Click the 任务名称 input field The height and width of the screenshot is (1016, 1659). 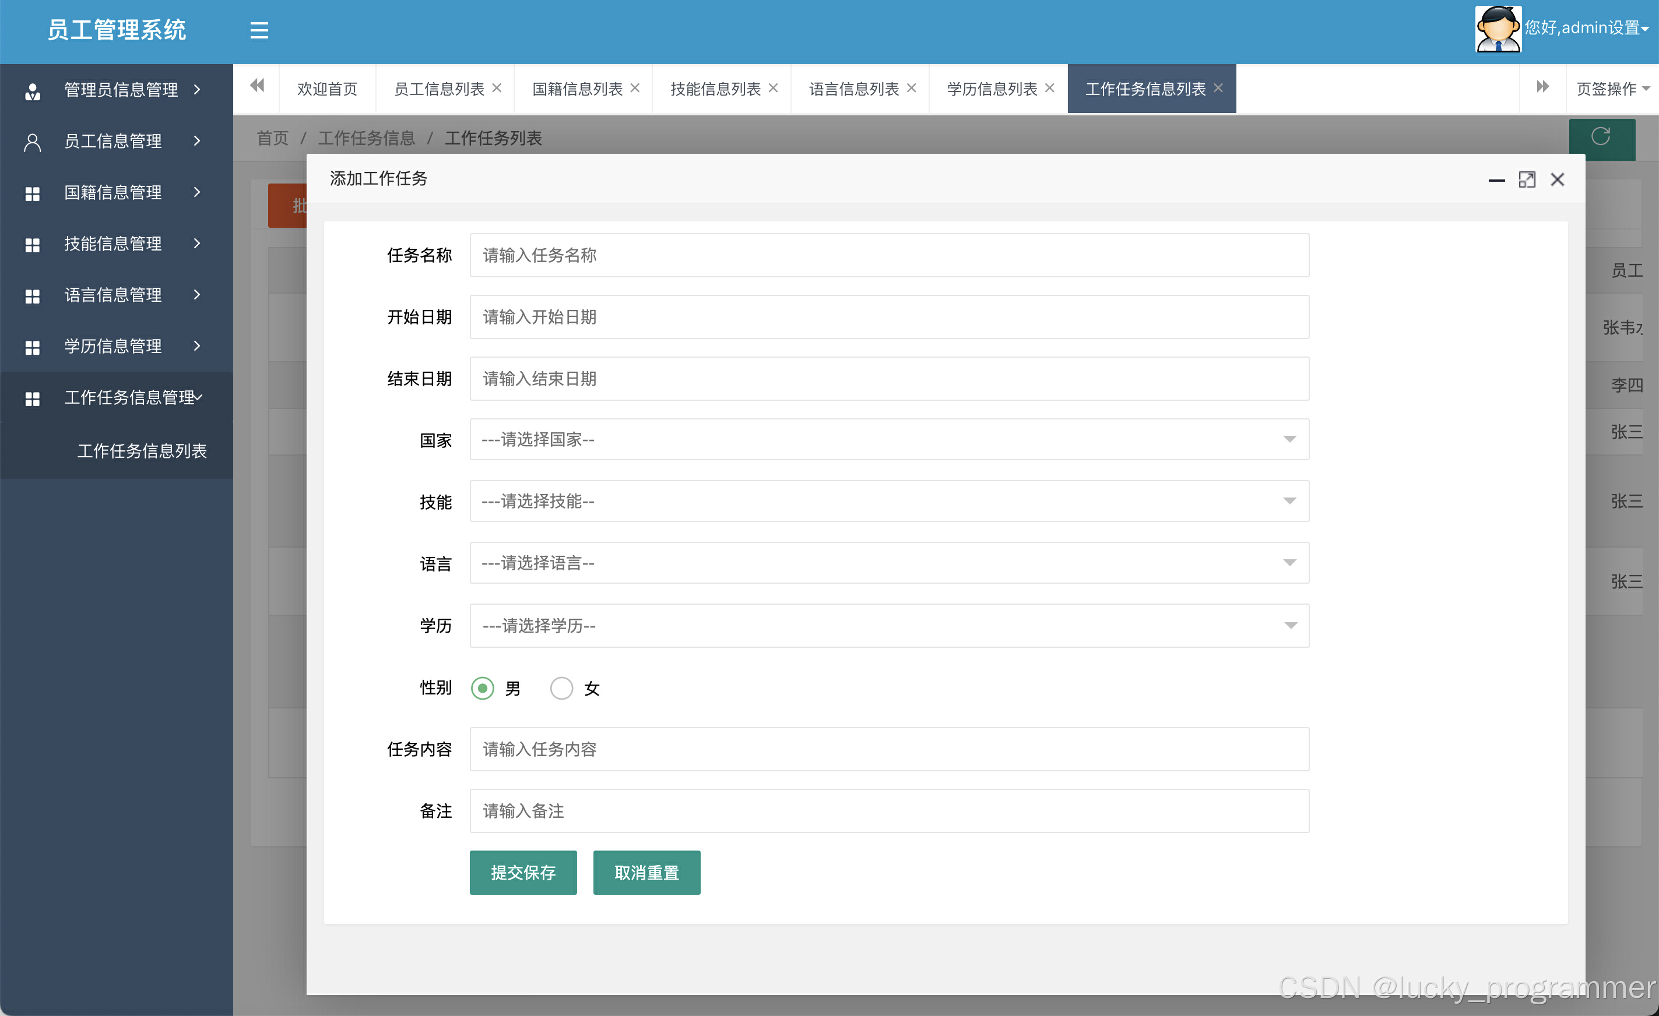pos(889,255)
